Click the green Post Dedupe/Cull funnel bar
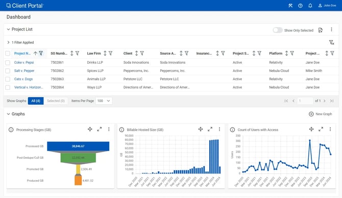 pyautogui.click(x=78, y=158)
